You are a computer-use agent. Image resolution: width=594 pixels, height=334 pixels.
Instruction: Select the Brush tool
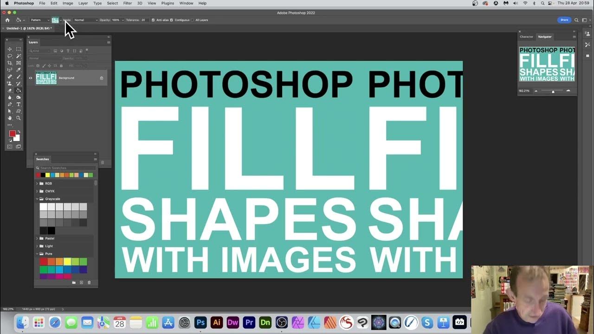(19, 77)
